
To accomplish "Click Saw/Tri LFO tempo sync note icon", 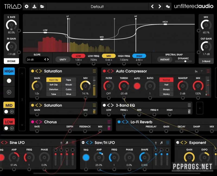I will pyautogui.click(x=161, y=143).
